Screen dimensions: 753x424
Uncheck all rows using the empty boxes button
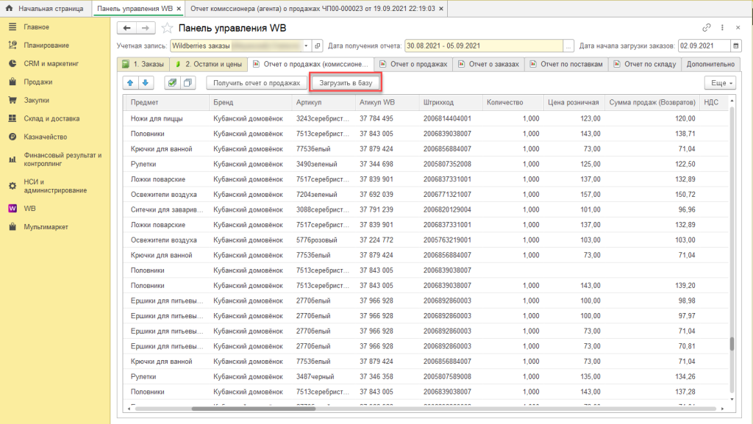[187, 83]
